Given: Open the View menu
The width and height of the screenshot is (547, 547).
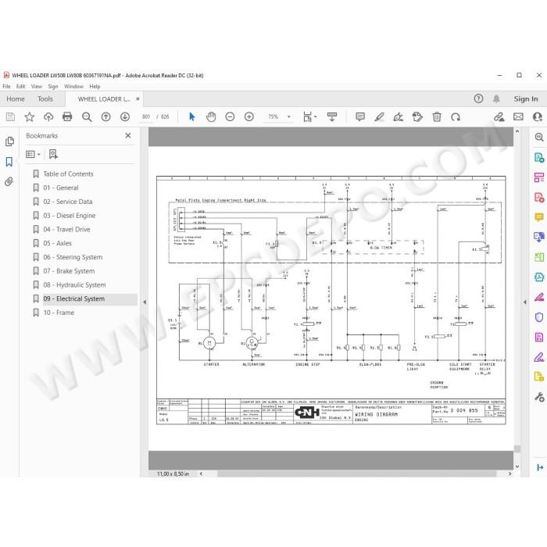Looking at the screenshot, I should click(37, 86).
